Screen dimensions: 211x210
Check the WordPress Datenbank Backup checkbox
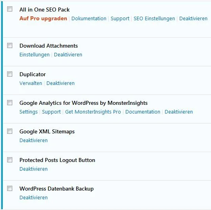click(x=10, y=188)
